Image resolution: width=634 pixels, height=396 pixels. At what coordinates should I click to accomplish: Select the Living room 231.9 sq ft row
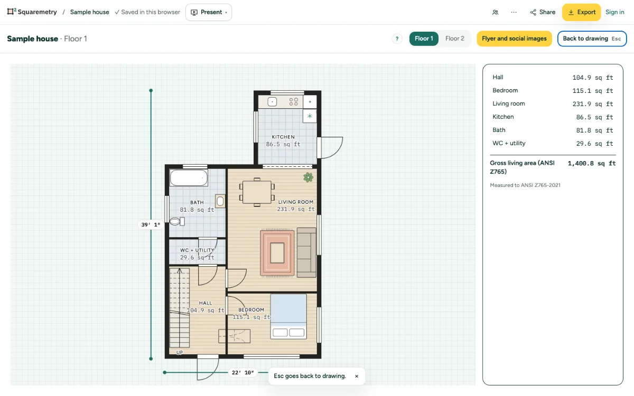[x=553, y=103]
